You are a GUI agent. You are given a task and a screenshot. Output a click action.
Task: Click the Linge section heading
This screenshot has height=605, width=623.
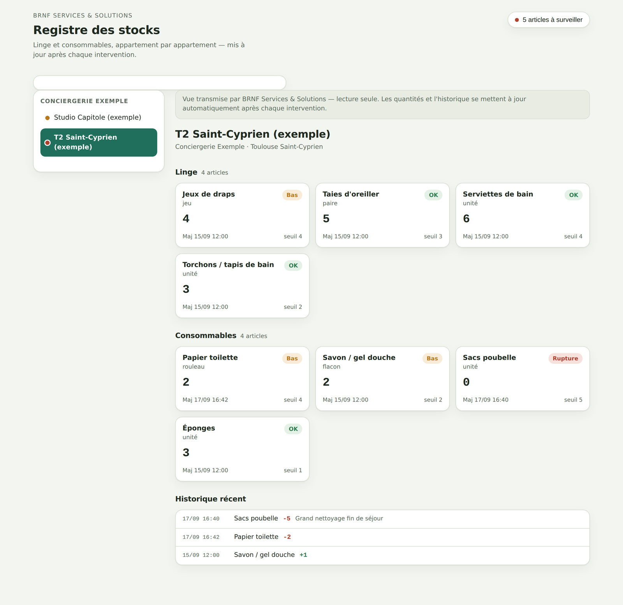pos(186,172)
